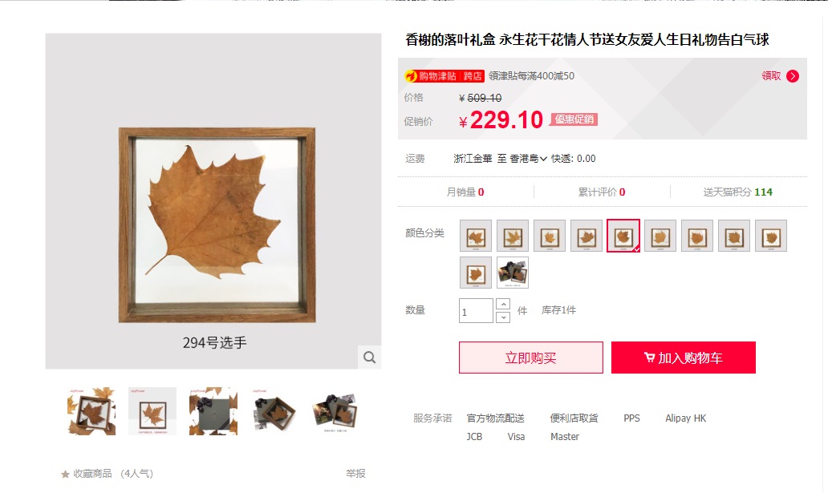Click the 領取 coupon link
Viewport: 828px width, 493px height.
click(x=771, y=76)
